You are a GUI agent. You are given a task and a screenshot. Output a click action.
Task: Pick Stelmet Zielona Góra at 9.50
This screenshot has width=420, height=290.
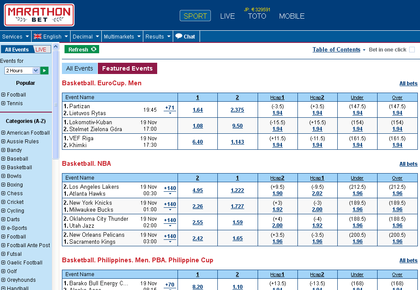[x=237, y=126]
